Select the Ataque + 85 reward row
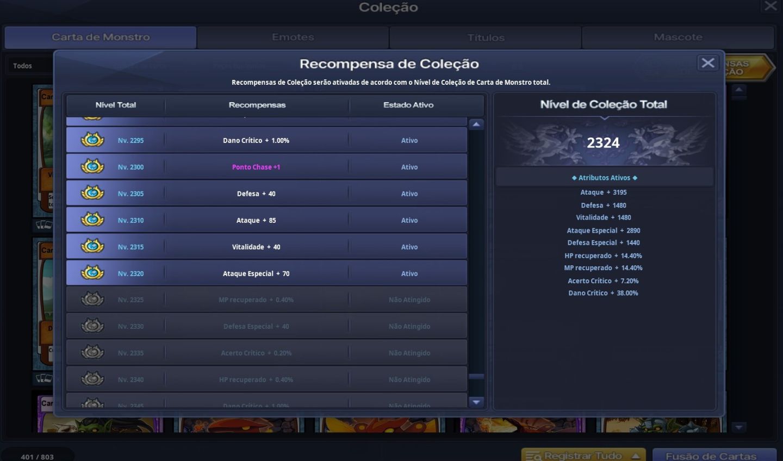This screenshot has width=783, height=461. click(266, 220)
